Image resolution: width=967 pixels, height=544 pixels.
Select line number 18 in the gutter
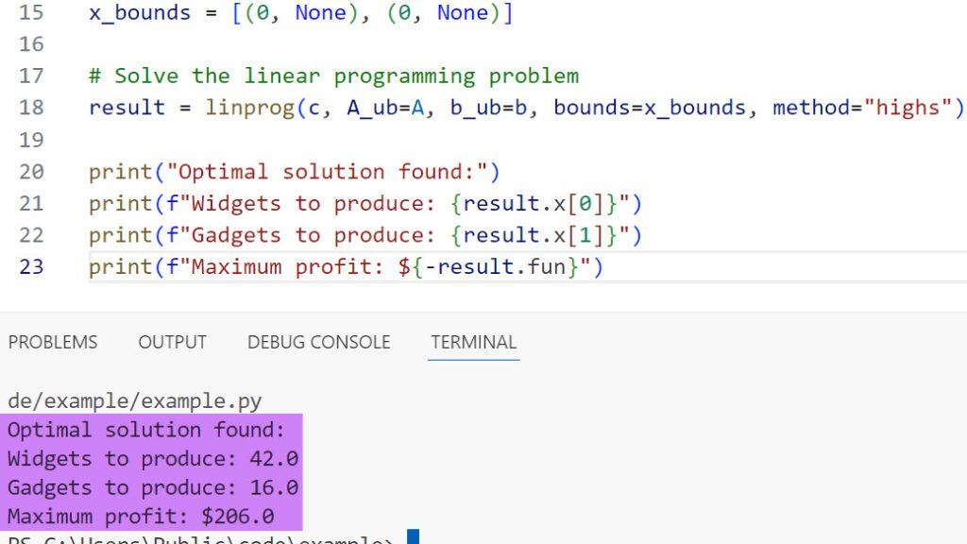[31, 108]
